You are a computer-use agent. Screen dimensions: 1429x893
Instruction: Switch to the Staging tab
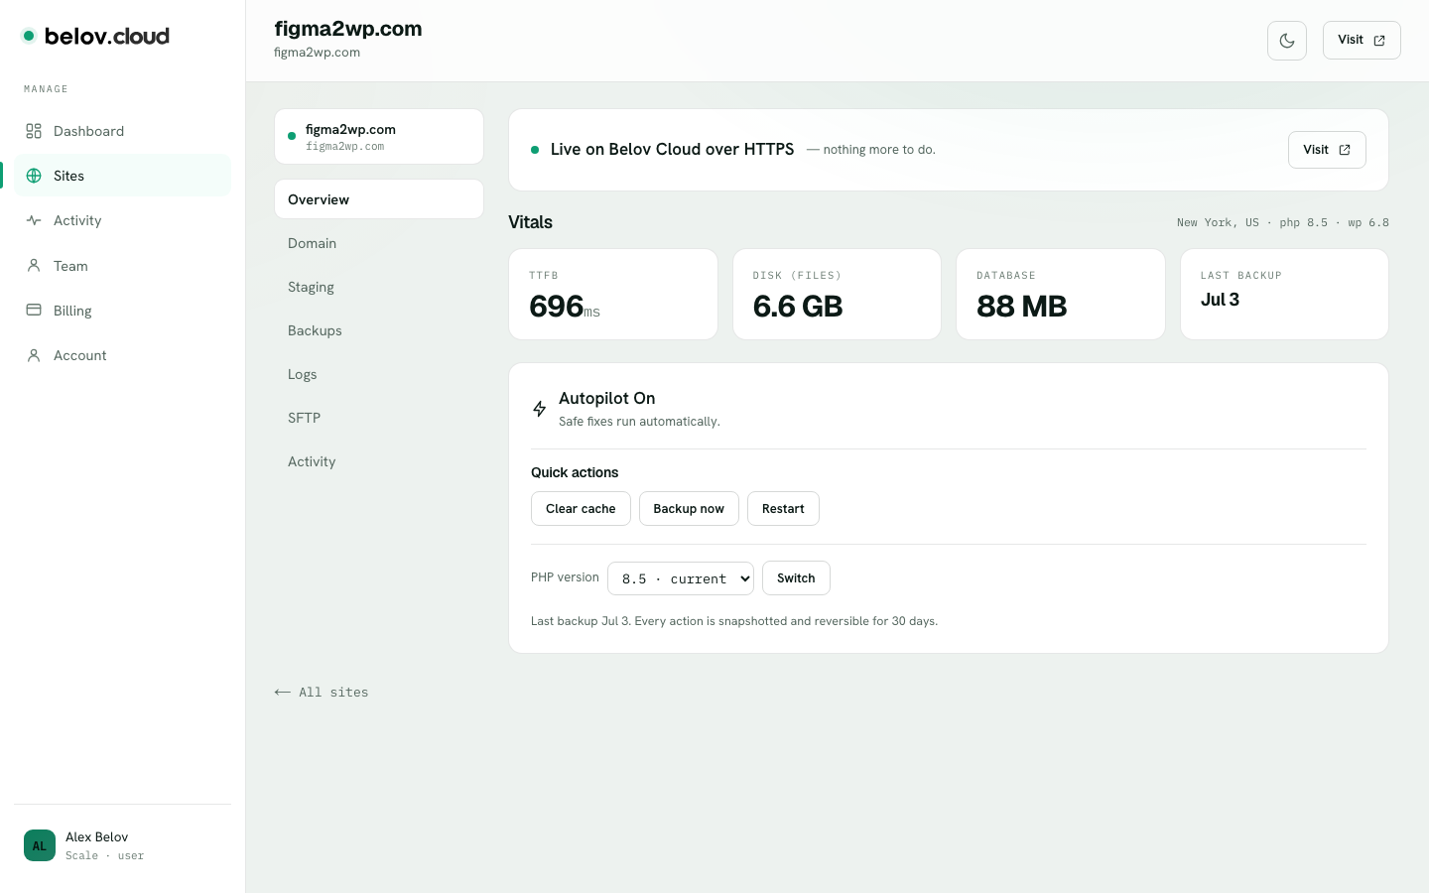pos(379,287)
